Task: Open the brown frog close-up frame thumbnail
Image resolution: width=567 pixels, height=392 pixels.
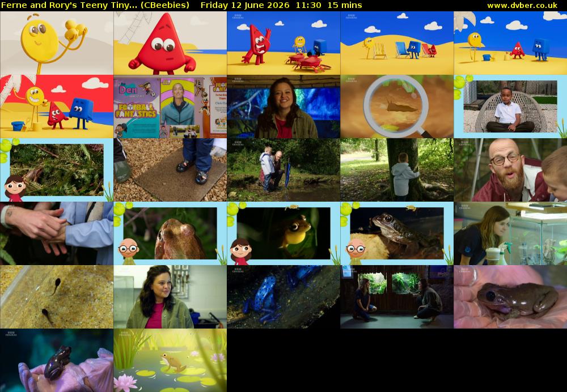Action: click(x=170, y=233)
